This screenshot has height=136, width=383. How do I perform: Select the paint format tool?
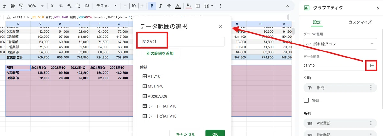[21, 6]
